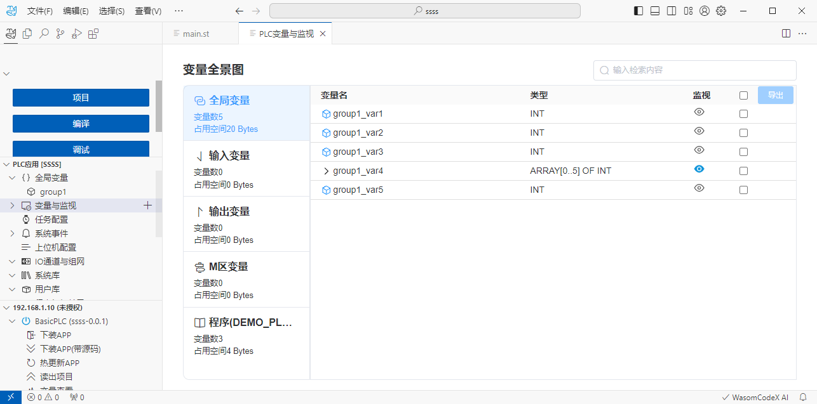The image size is (817, 404).
Task: Click the split editor icon
Action: click(x=786, y=34)
